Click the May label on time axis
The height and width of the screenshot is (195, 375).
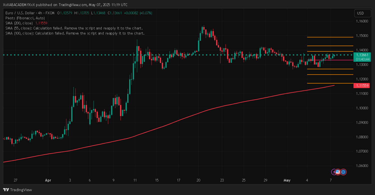click(x=286, y=180)
